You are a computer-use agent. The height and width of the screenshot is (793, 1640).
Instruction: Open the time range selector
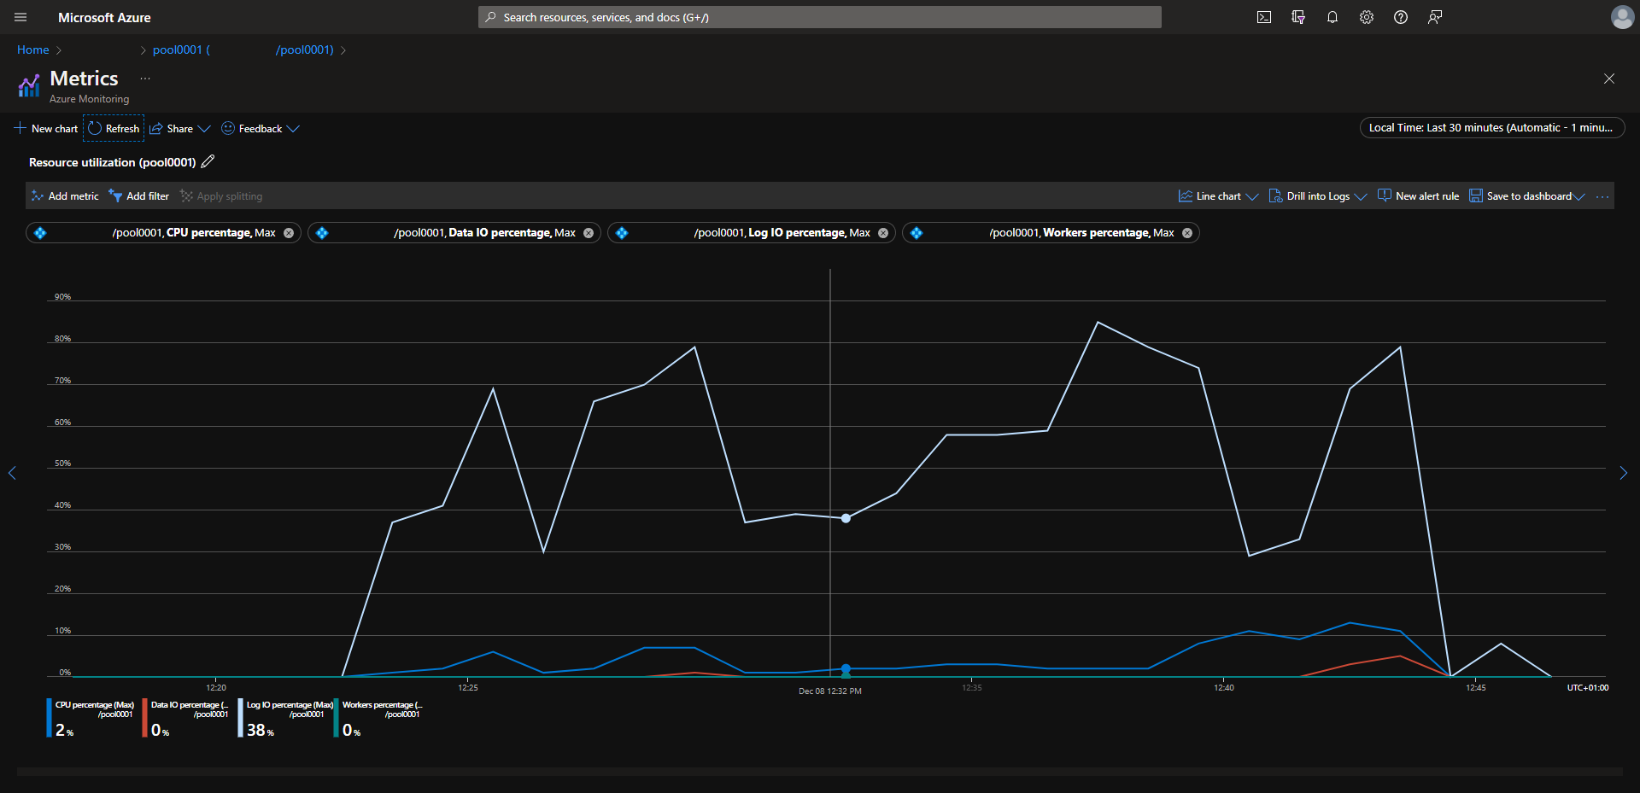pyautogui.click(x=1491, y=128)
